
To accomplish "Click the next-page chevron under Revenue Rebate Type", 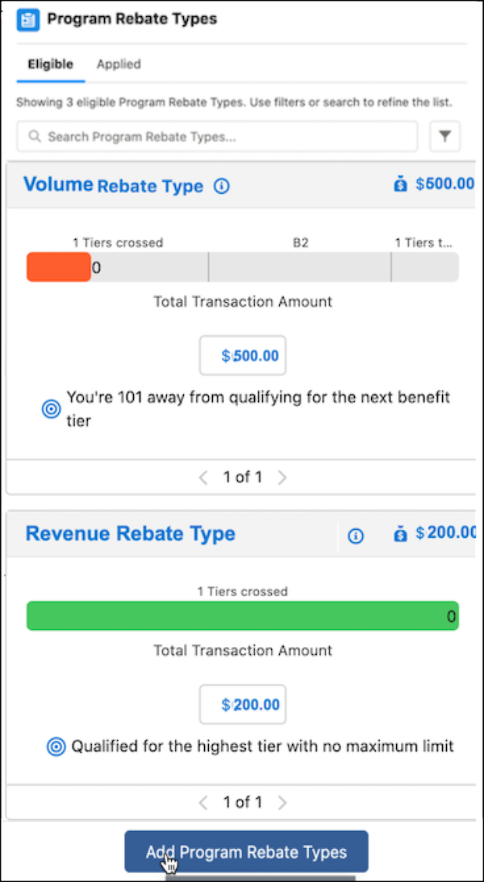I will pyautogui.click(x=282, y=802).
